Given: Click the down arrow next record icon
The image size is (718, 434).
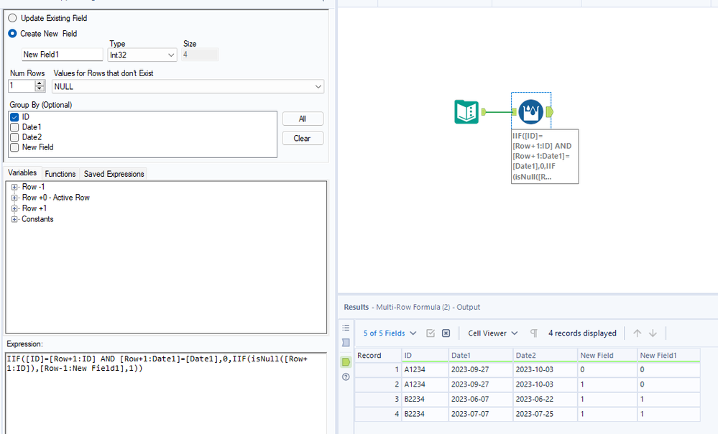Looking at the screenshot, I should [653, 333].
